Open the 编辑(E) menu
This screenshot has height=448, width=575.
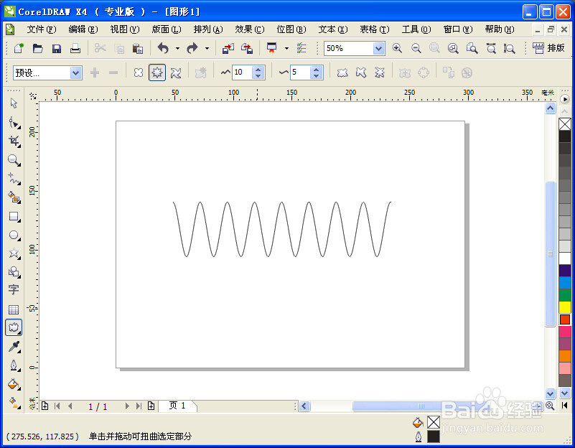[x=83, y=29]
